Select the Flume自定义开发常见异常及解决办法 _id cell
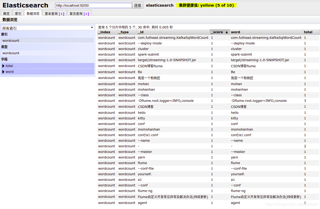Screen dimensions: 320x209 click(x=173, y=197)
